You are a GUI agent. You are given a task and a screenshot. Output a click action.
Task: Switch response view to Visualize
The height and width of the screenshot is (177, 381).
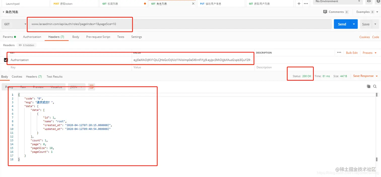tap(56, 87)
